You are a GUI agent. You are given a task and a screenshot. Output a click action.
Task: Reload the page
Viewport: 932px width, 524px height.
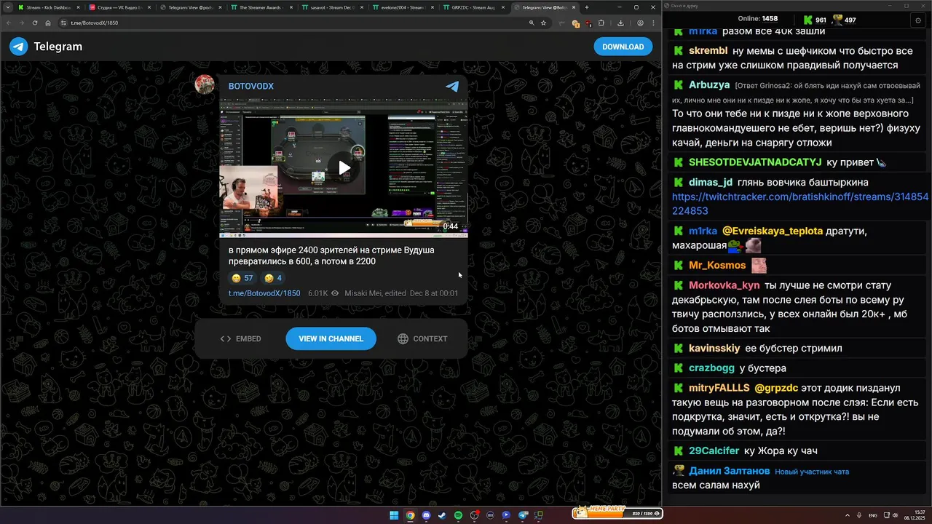click(x=35, y=23)
